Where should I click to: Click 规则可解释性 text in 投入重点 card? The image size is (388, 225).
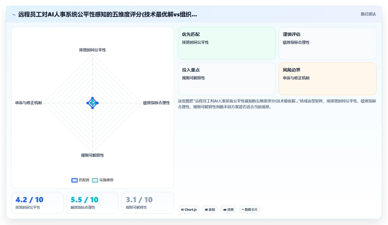click(194, 78)
